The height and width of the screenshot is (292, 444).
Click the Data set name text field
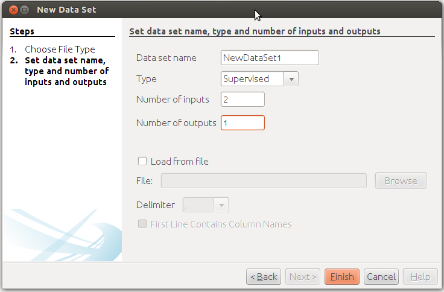pyautogui.click(x=270, y=57)
